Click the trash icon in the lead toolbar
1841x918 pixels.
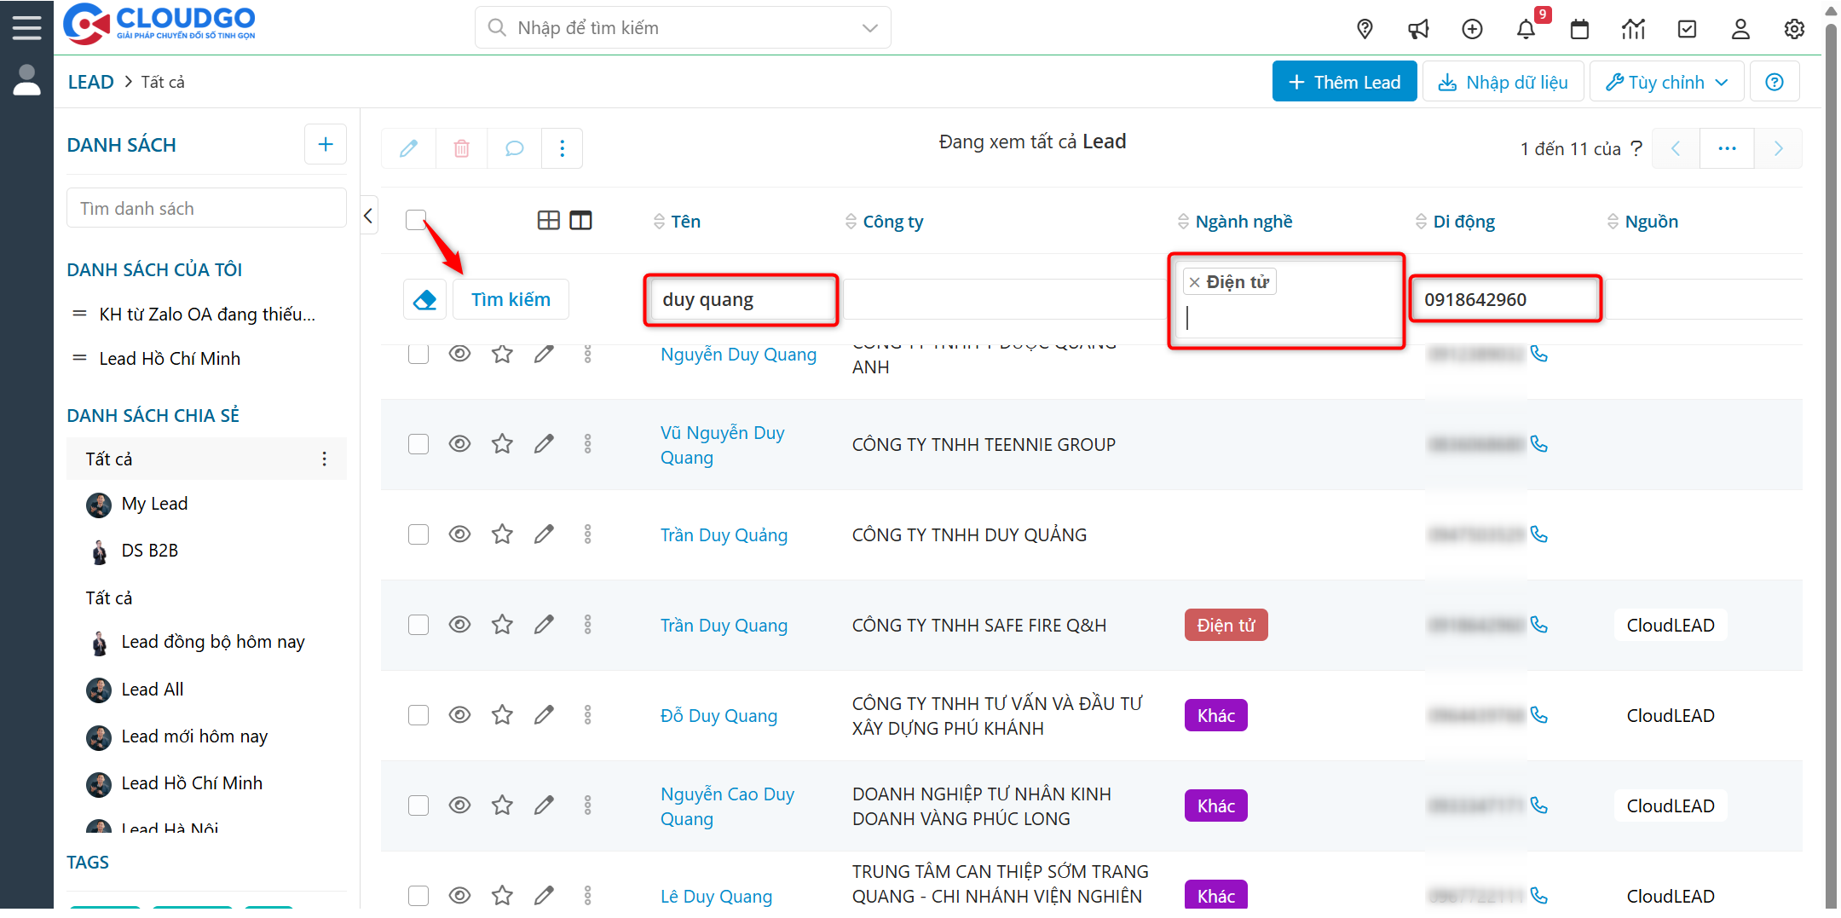(461, 148)
